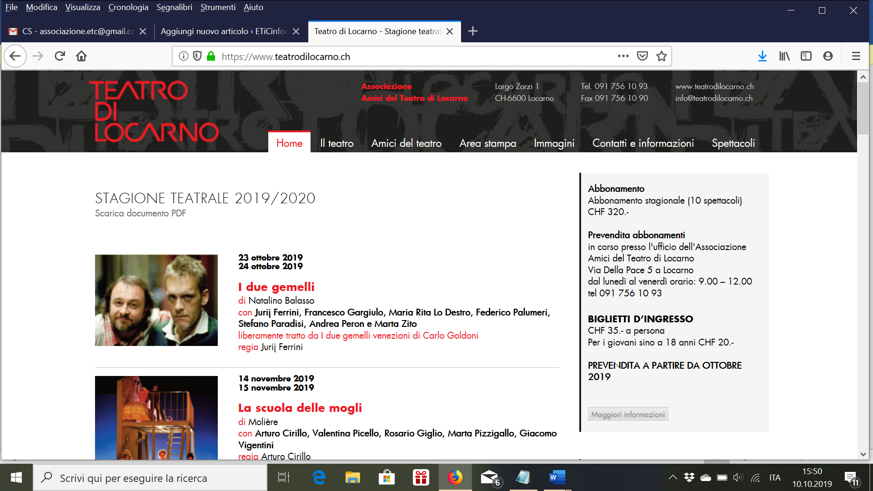Open the File menu
The image size is (873, 491).
[x=11, y=7]
